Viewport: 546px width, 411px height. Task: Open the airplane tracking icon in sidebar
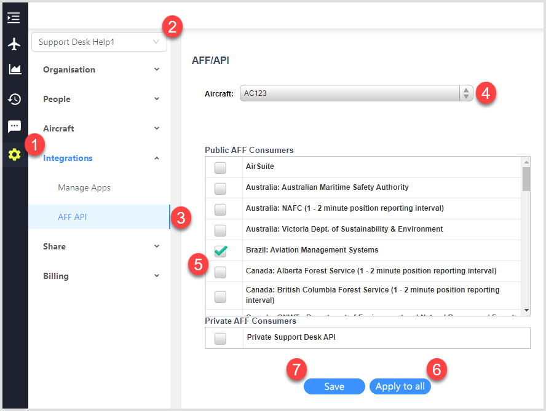pos(14,44)
